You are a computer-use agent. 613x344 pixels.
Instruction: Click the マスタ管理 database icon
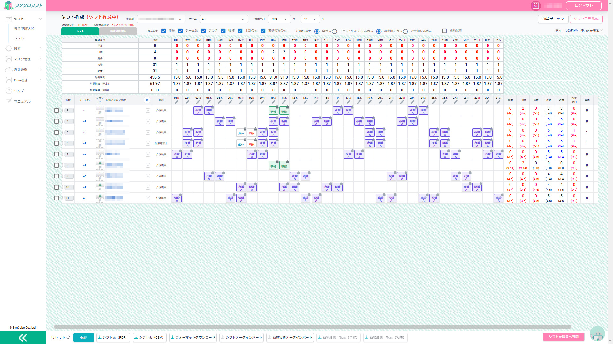[9, 59]
